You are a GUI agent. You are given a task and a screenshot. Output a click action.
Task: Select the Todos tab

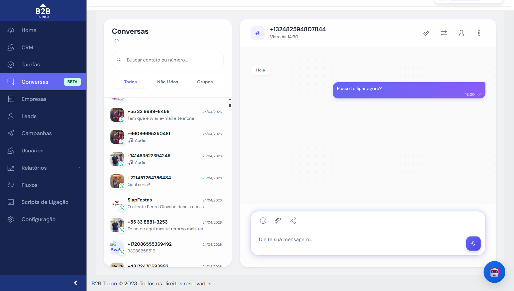[130, 82]
